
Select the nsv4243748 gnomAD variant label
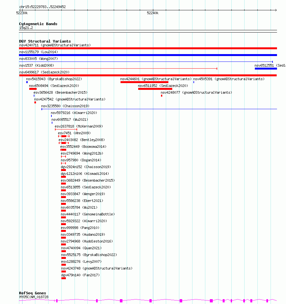pos(97,269)
